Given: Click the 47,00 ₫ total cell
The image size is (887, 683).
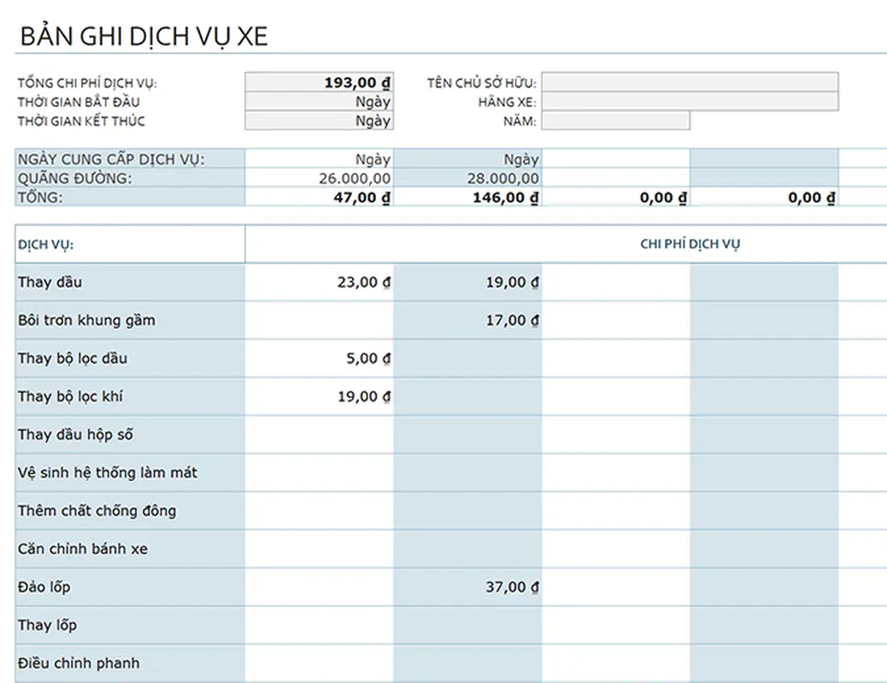Looking at the screenshot, I should (x=319, y=198).
